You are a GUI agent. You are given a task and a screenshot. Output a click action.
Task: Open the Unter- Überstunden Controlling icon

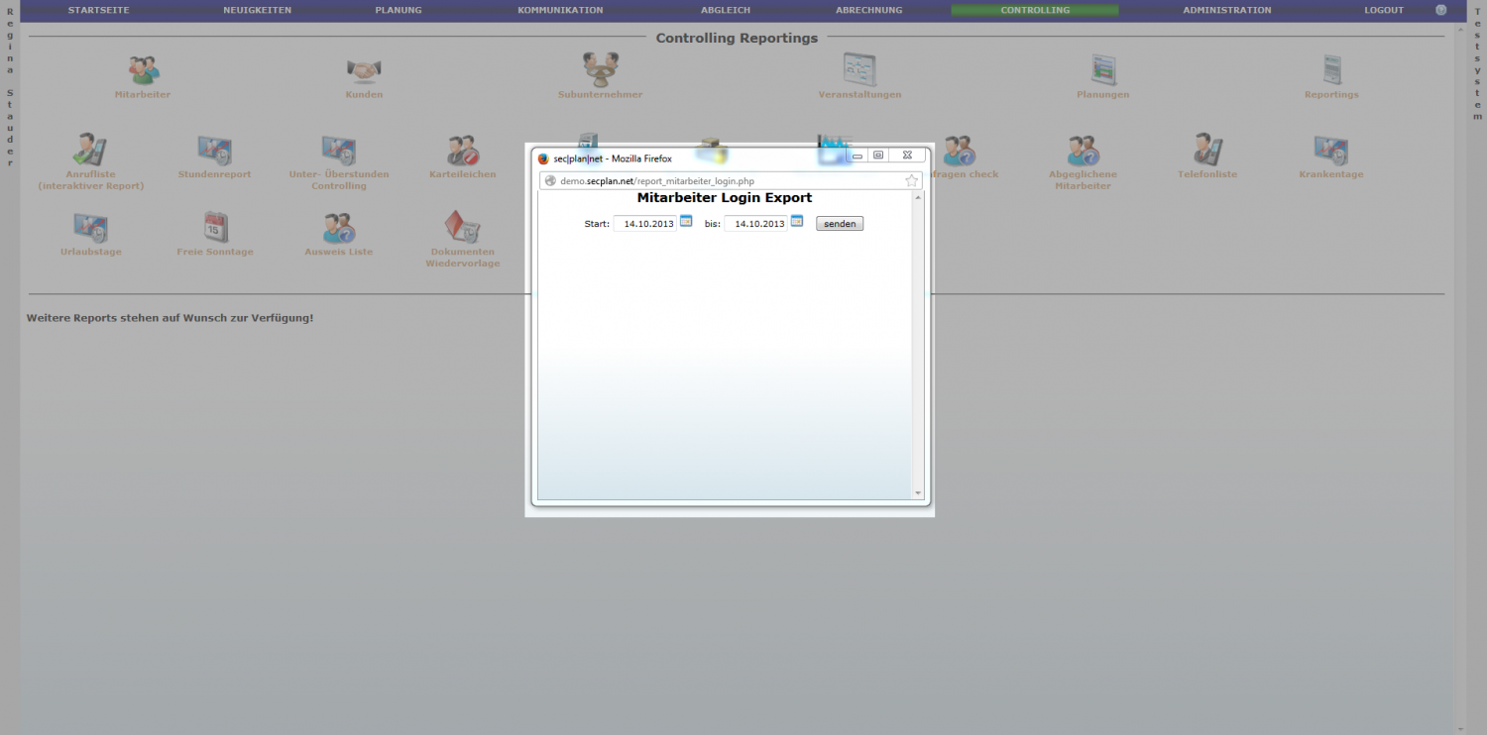click(x=338, y=150)
